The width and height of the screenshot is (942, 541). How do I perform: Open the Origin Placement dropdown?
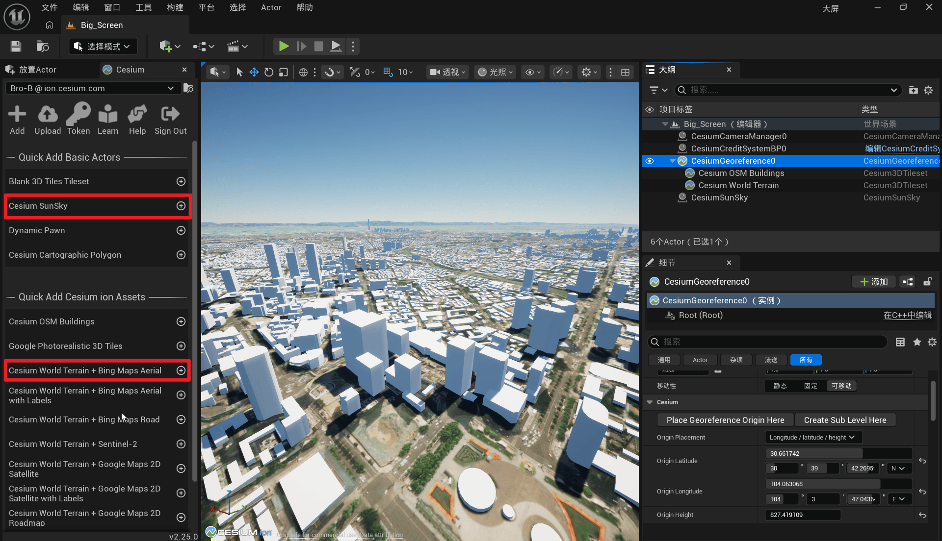[x=812, y=437]
